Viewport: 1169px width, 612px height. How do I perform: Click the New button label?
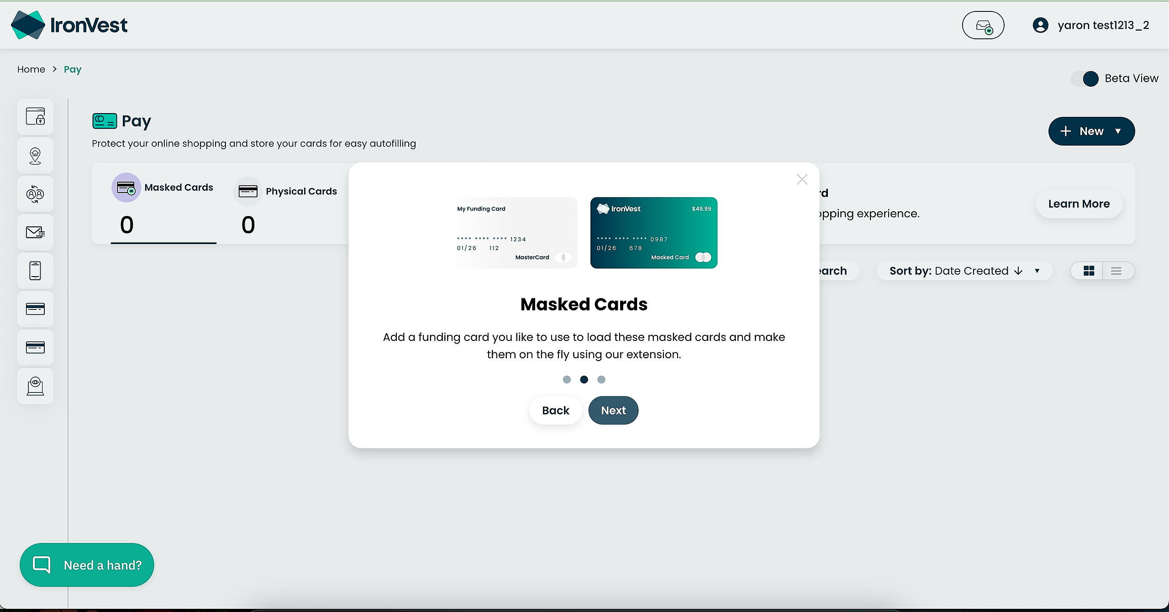click(x=1091, y=131)
